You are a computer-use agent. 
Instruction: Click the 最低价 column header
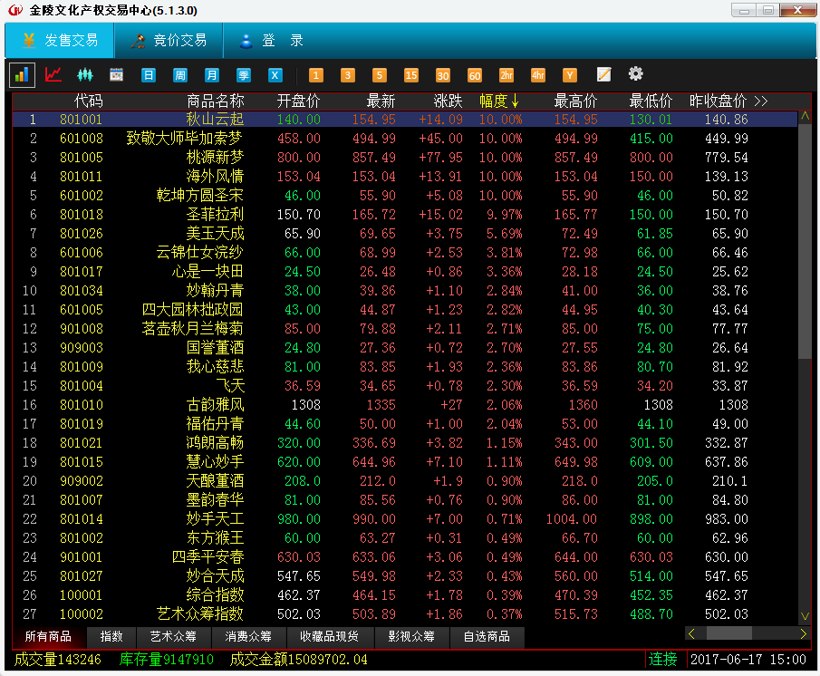(651, 101)
